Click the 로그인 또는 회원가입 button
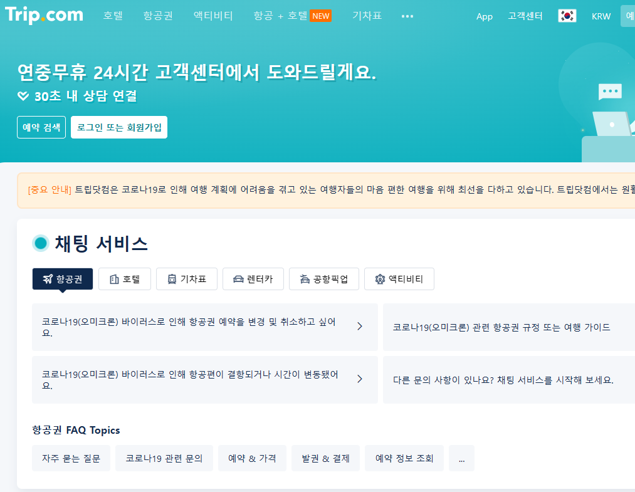The image size is (635, 492). click(x=119, y=127)
